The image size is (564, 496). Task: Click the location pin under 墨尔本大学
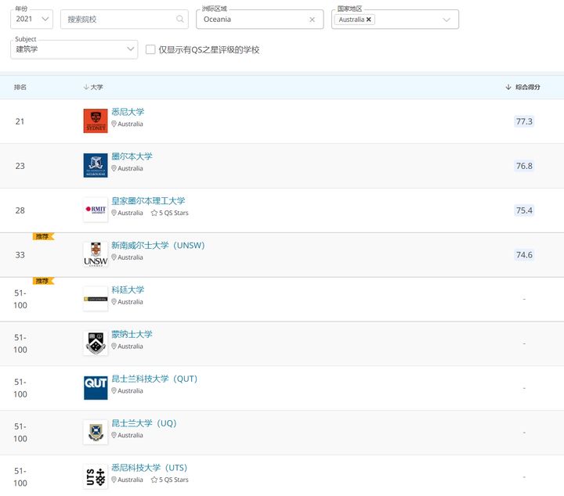pyautogui.click(x=114, y=168)
